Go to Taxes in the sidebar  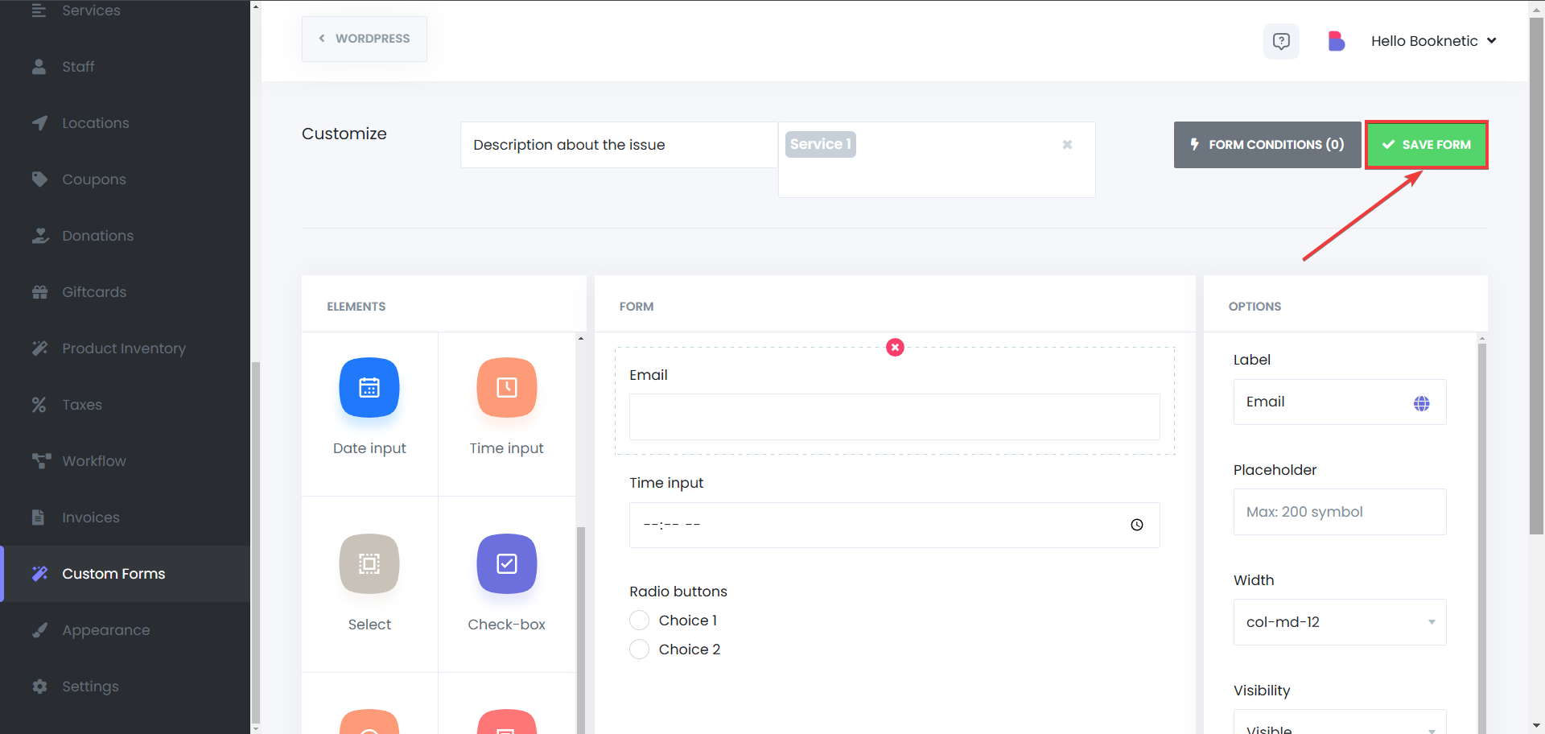tap(125, 405)
